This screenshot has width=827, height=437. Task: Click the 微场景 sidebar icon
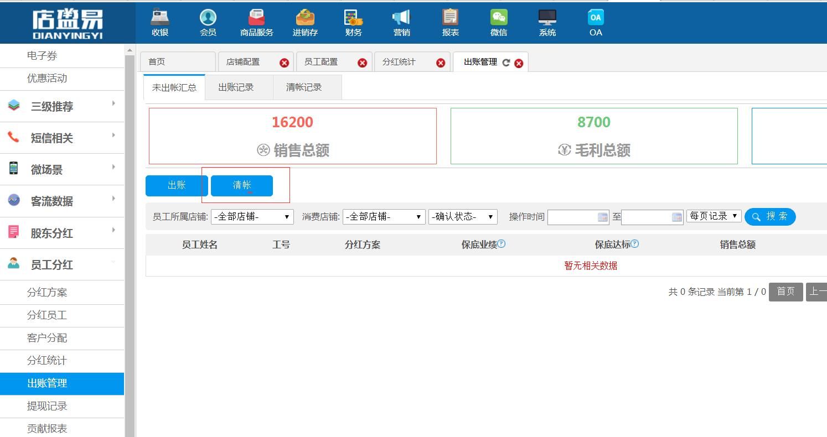14,168
